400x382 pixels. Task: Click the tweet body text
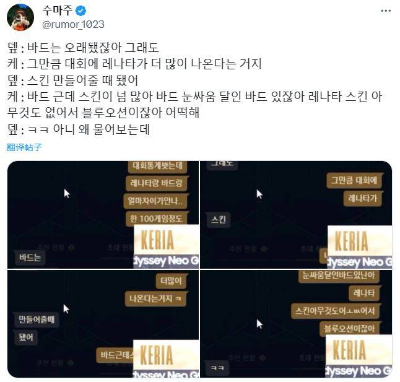tap(194, 89)
